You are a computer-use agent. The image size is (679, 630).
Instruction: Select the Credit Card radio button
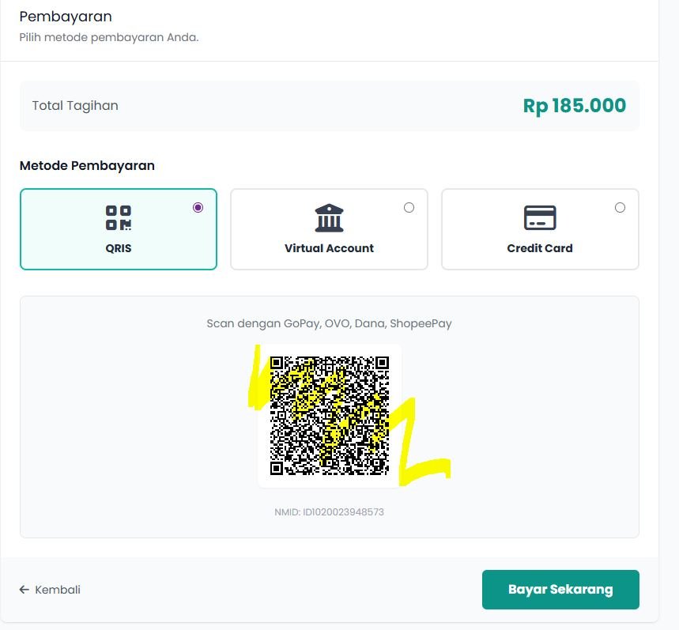point(620,207)
